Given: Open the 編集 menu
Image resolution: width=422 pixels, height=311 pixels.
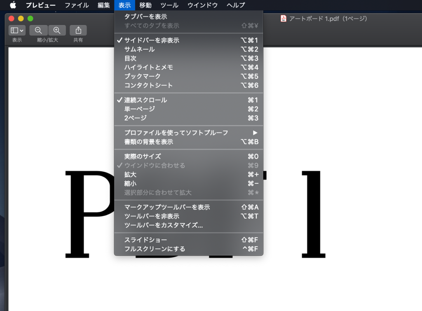Looking at the screenshot, I should tap(103, 5).
